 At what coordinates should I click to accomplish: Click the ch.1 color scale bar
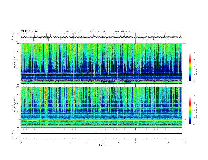190,67
